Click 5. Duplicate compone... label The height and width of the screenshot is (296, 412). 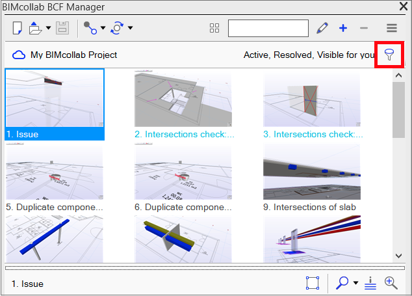coord(55,207)
